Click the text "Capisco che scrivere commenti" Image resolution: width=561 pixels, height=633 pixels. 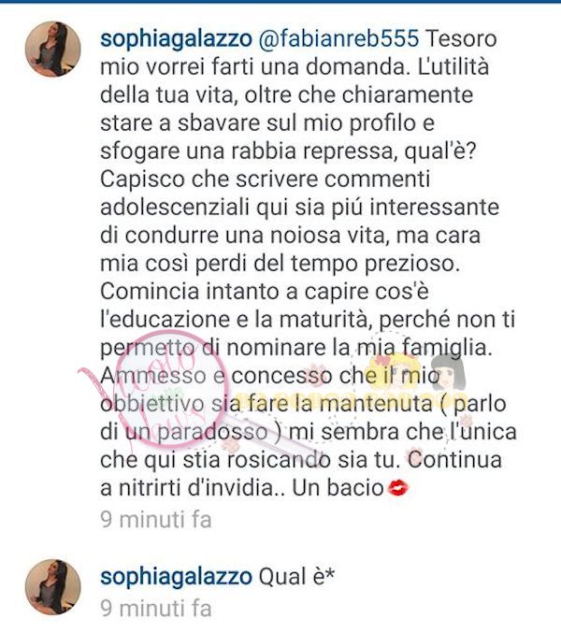pos(265,180)
